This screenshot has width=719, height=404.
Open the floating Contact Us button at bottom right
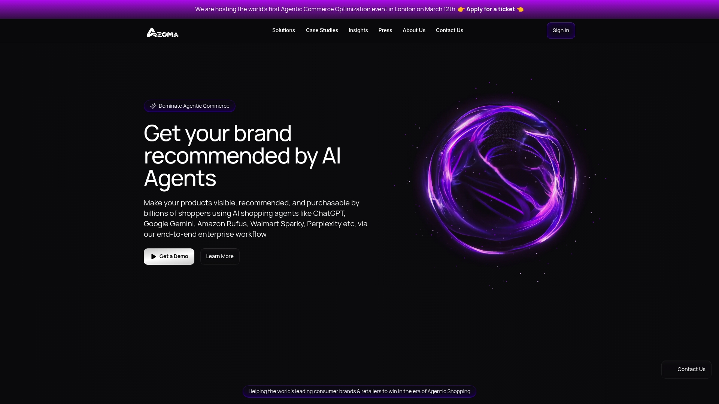[686, 370]
